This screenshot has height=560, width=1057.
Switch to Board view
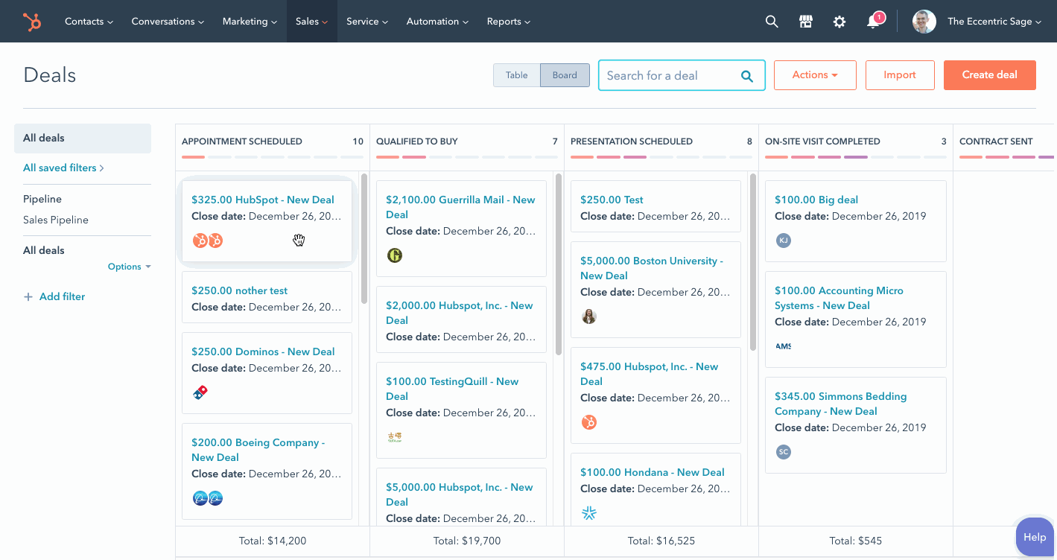click(x=565, y=75)
